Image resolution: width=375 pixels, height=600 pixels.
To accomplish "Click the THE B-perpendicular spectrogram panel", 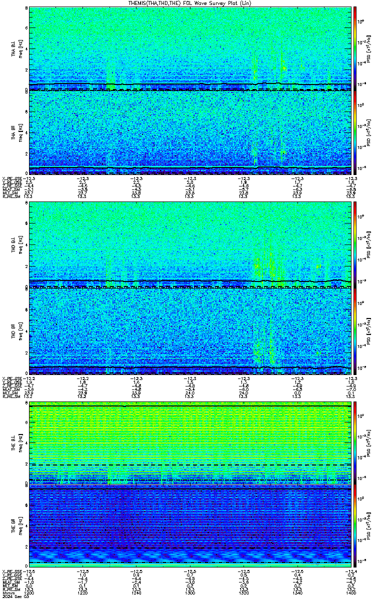I will (x=190, y=442).
